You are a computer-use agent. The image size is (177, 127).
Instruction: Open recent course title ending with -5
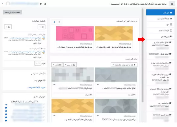(114, 47)
